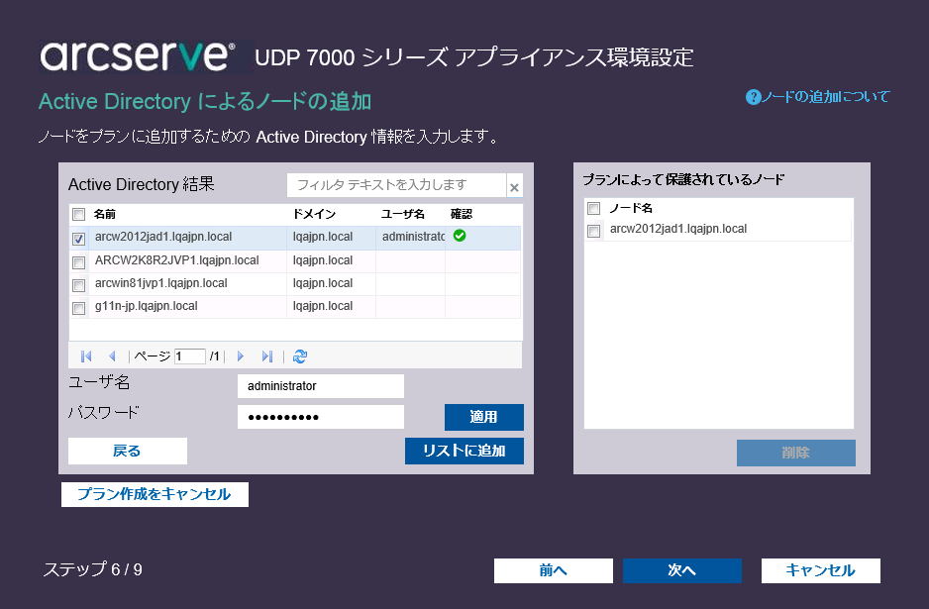The image size is (929, 609).
Task: Toggle the ノード名 header checkbox
Action: 594,208
